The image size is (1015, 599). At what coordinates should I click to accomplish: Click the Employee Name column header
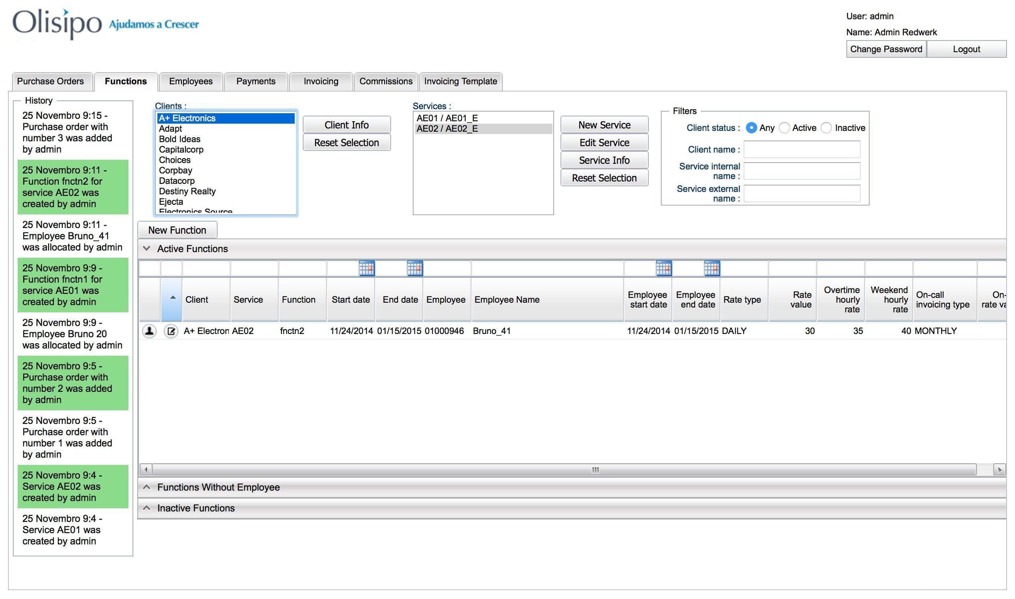[548, 299]
